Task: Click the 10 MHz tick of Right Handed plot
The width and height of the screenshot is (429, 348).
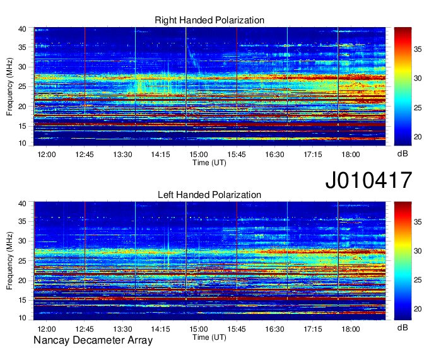Action: (23, 144)
